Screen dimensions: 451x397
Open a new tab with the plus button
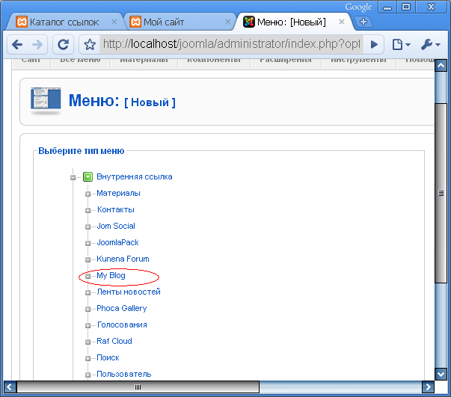point(363,22)
